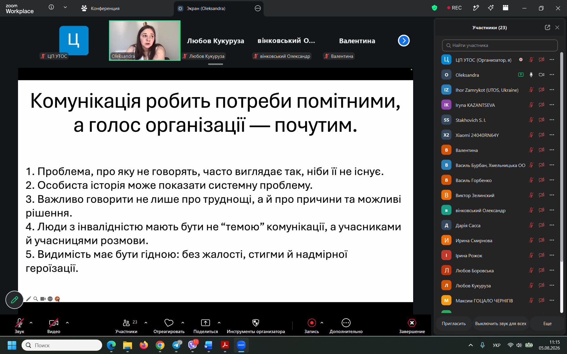
Task: Open the Поделиться share screen button
Action: [206, 326]
